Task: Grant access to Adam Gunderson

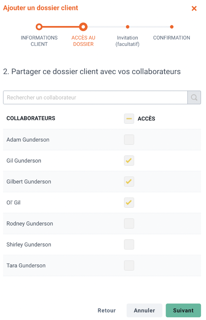Action: click(129, 140)
